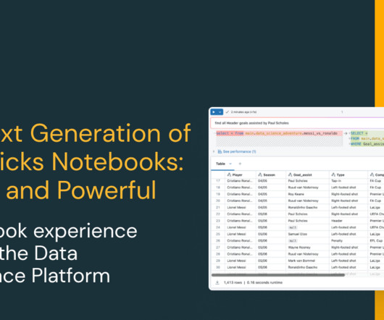Click the Type column type icon
This screenshot has height=320, width=384.
point(333,174)
